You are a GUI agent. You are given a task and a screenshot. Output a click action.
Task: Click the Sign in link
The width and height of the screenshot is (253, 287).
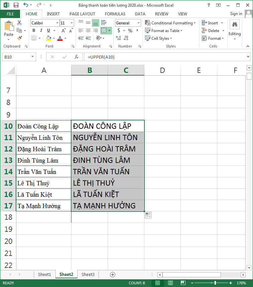[x=236, y=14]
